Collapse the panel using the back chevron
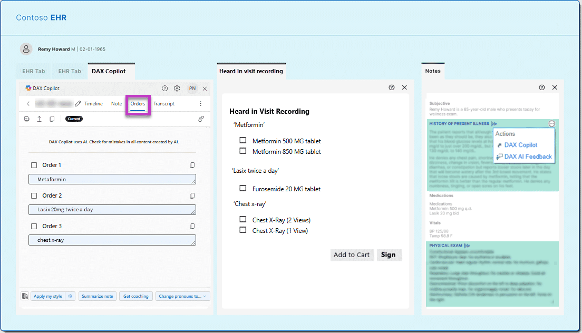 pyautogui.click(x=27, y=103)
